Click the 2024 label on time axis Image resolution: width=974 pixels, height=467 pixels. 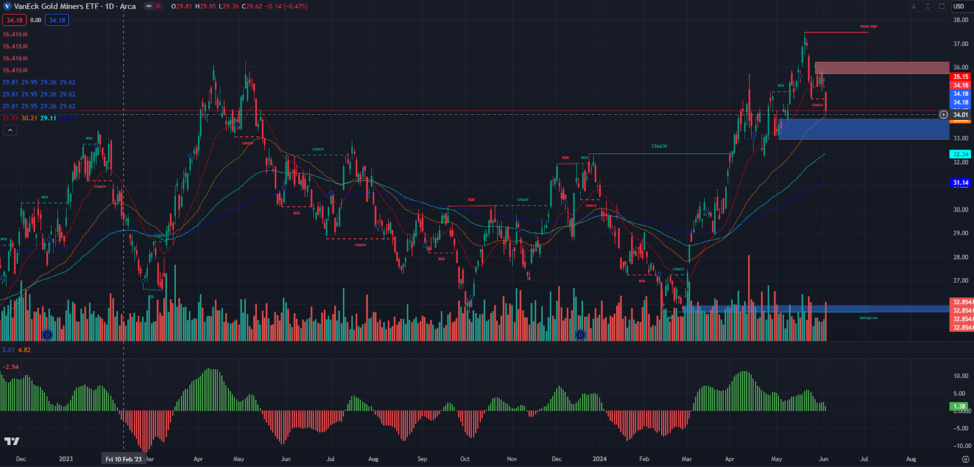tap(600, 459)
